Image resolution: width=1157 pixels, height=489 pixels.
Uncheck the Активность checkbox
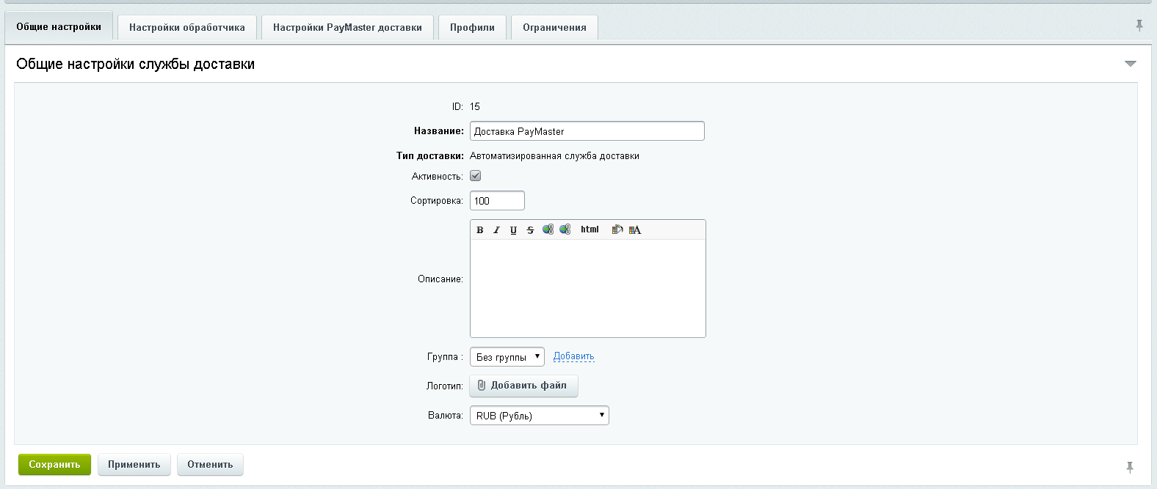coord(476,176)
